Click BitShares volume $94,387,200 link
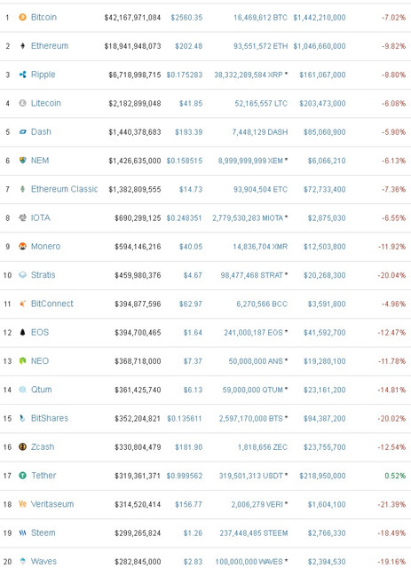411x568 pixels. pyautogui.click(x=325, y=418)
